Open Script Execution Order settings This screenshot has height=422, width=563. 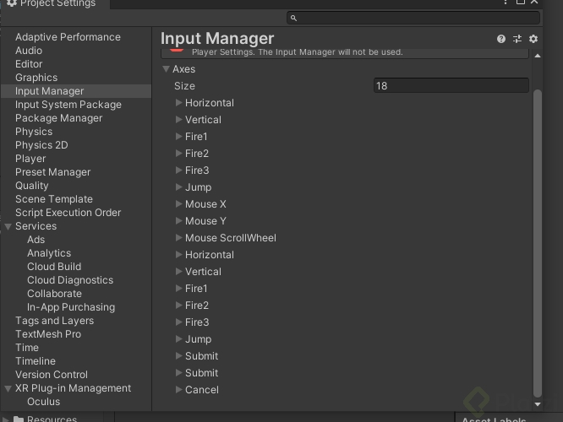(x=68, y=213)
